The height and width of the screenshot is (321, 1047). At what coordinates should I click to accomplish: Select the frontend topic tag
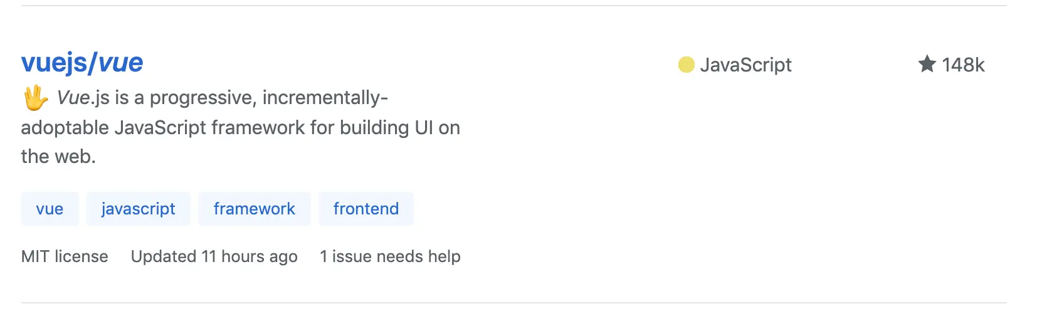[x=366, y=209]
